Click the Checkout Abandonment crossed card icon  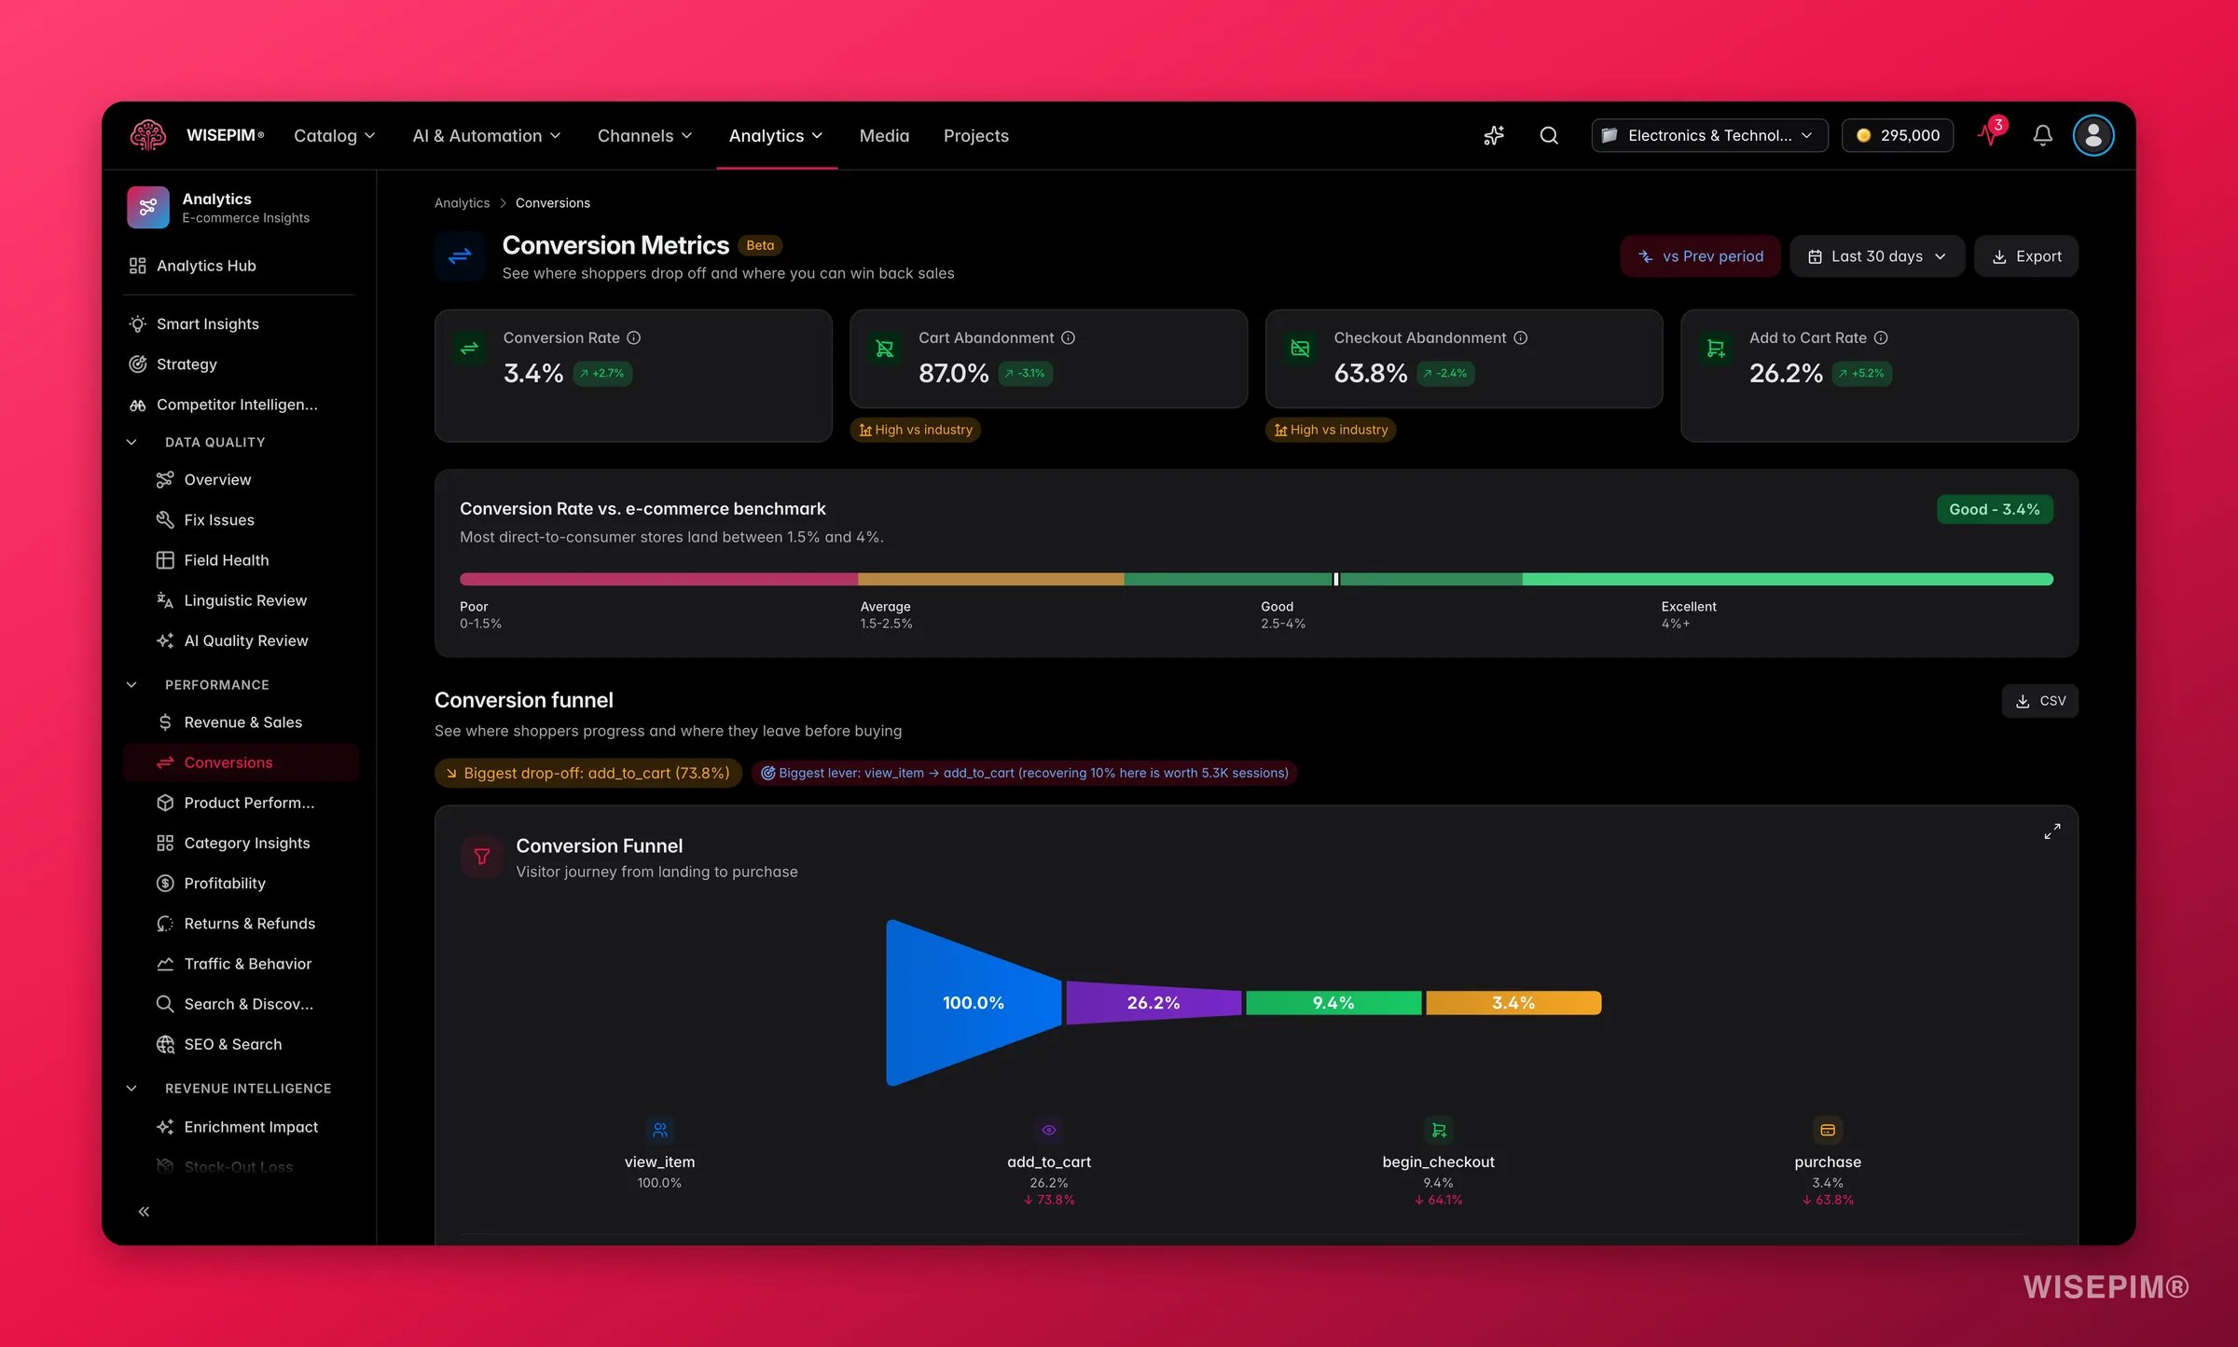click(1300, 349)
